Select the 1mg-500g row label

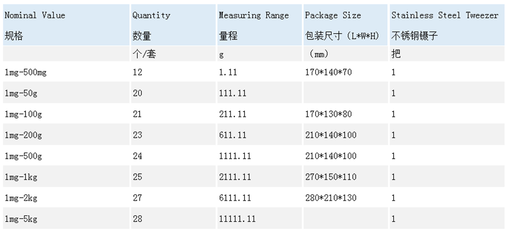click(x=66, y=156)
